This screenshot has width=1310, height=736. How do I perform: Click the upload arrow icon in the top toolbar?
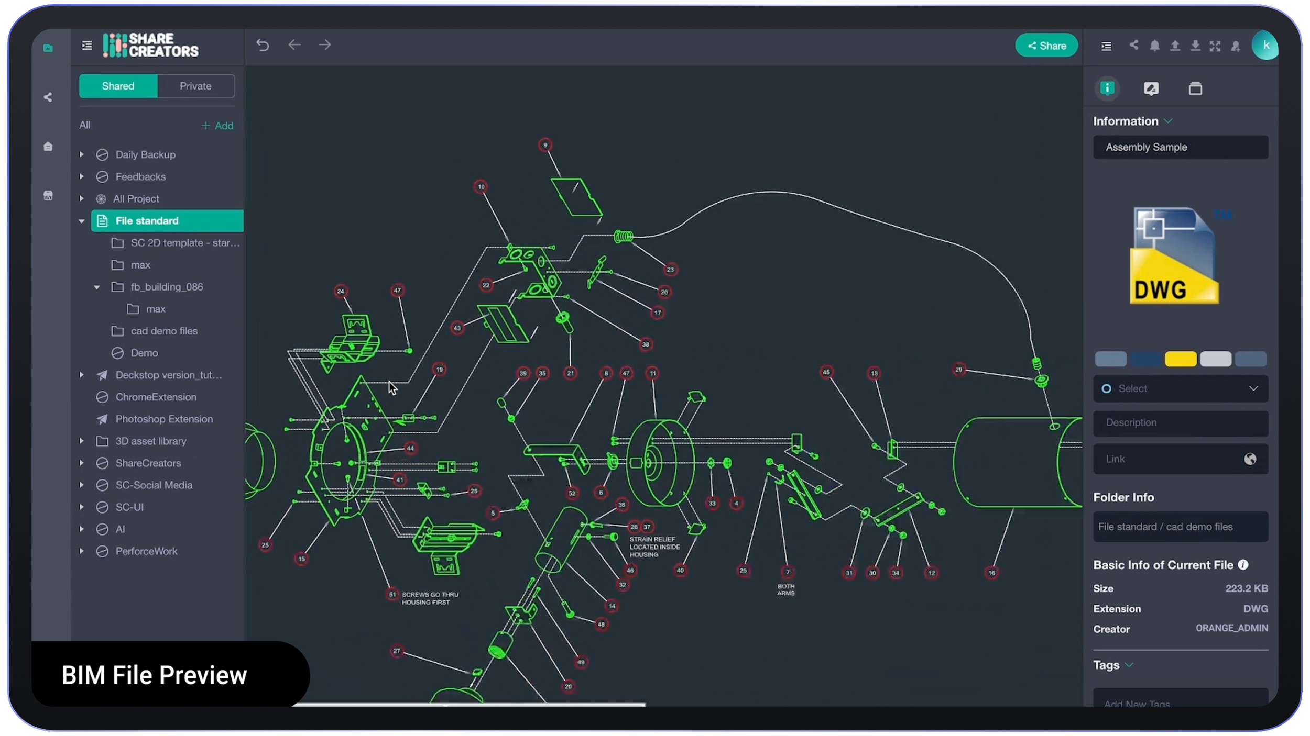(x=1175, y=46)
